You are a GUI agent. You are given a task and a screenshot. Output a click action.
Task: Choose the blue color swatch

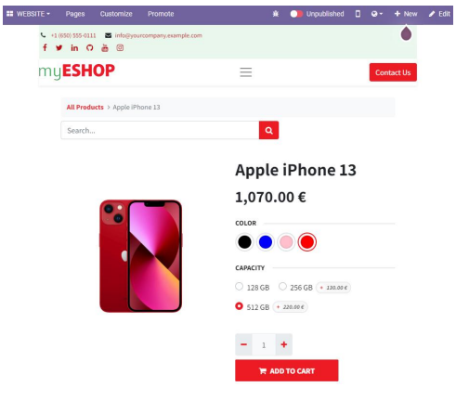pos(266,242)
